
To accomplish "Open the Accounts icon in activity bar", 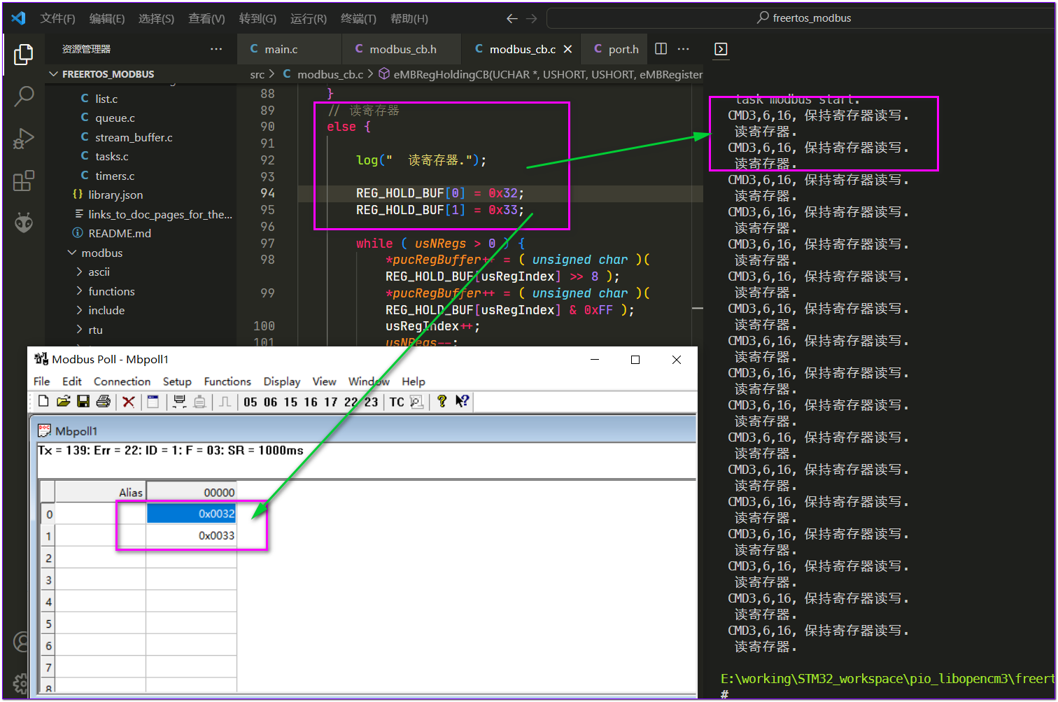I will (22, 641).
